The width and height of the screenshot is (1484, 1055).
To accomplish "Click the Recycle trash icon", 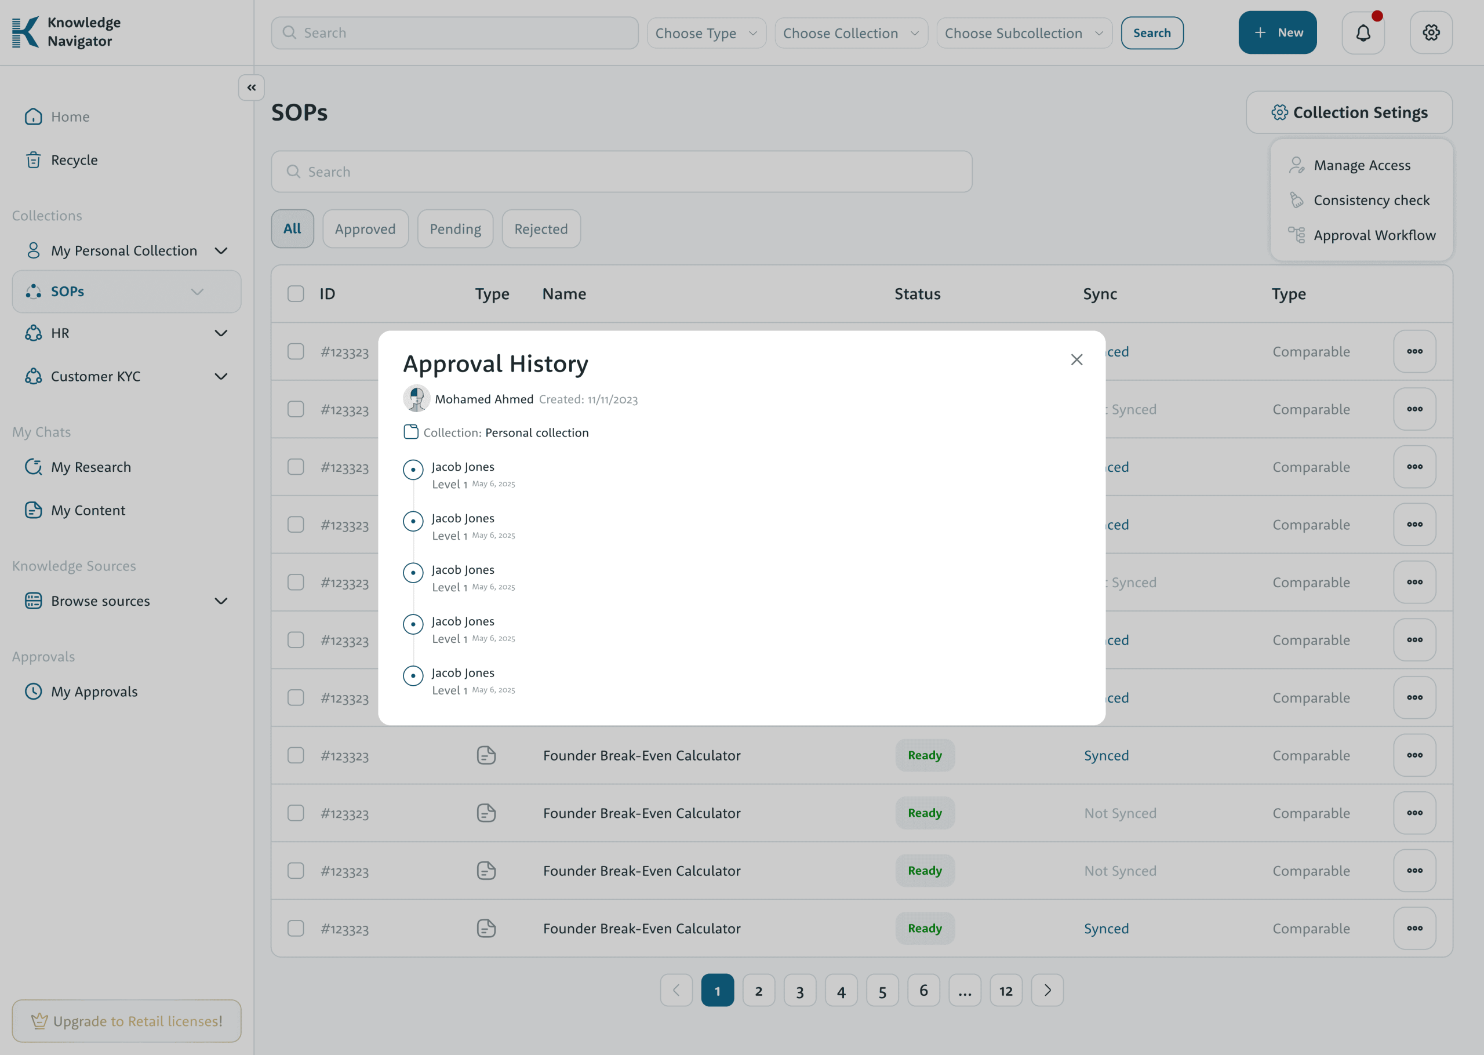I will [33, 160].
